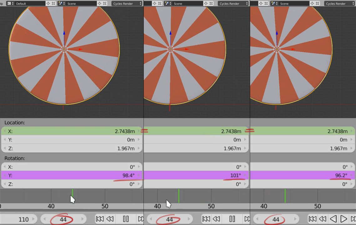Image resolution: width=356 pixels, height=225 pixels.
Task: Open Cycles Render engine dropdown in middle panel
Action: [x=233, y=3]
